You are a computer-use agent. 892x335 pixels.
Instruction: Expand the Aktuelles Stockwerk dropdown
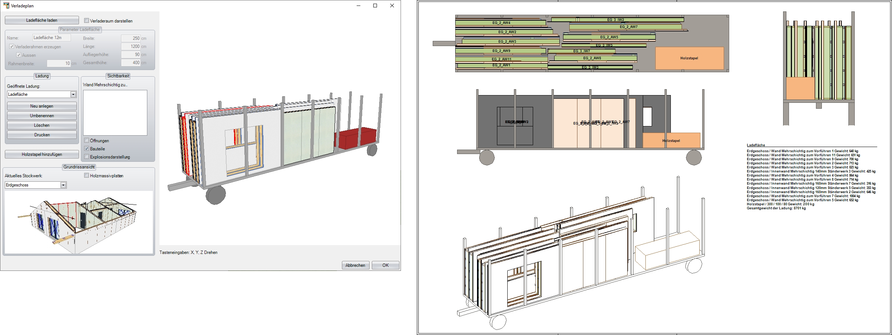[63, 185]
